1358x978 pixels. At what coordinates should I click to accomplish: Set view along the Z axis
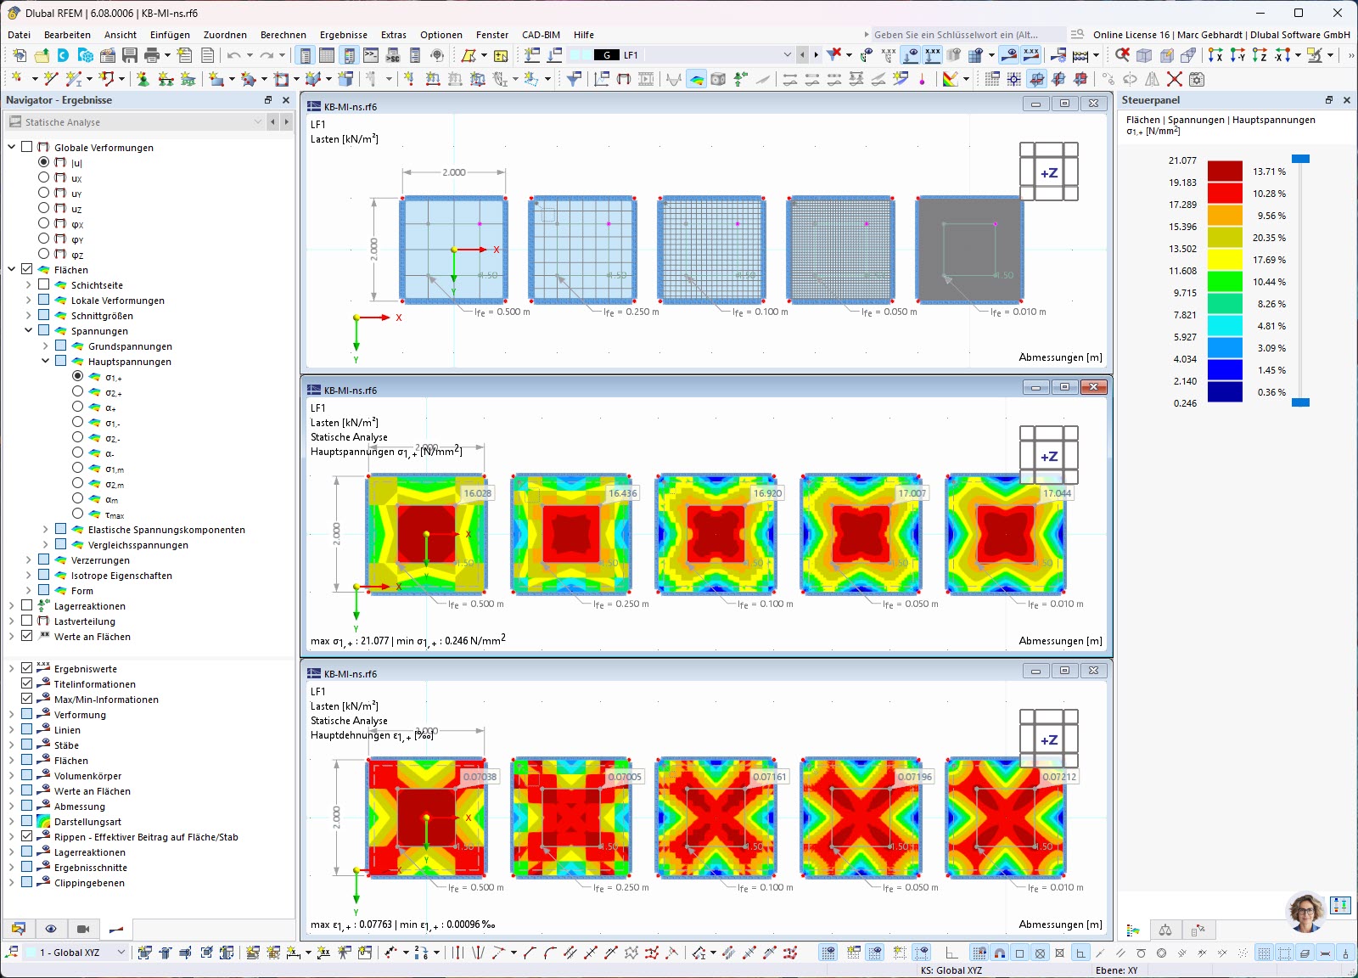(x=1260, y=55)
